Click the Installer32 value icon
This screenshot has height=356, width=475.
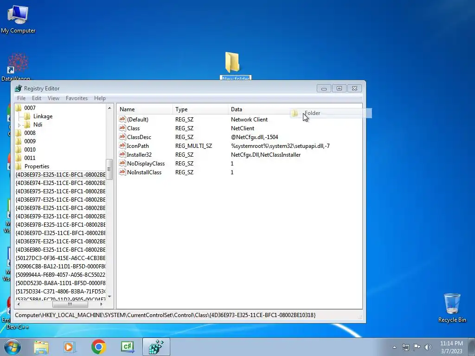coord(122,154)
